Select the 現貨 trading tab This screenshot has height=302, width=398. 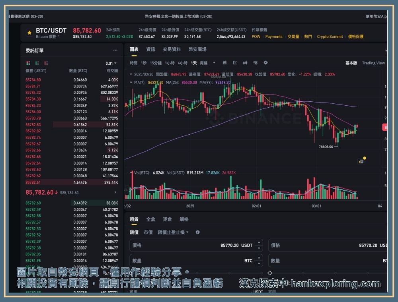point(134,219)
